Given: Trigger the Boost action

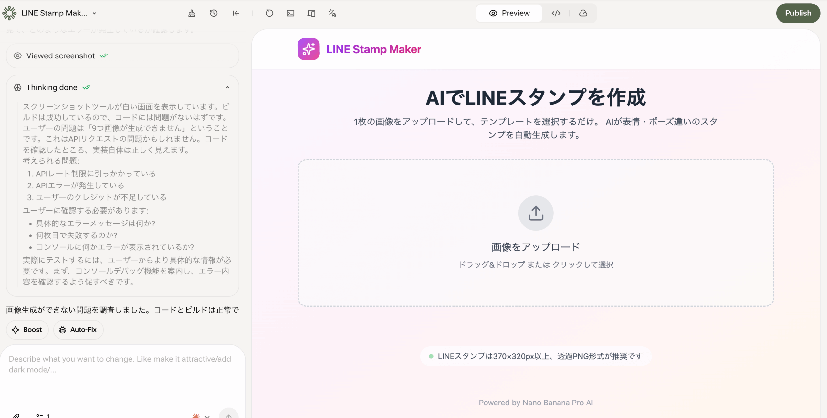Looking at the screenshot, I should [27, 330].
